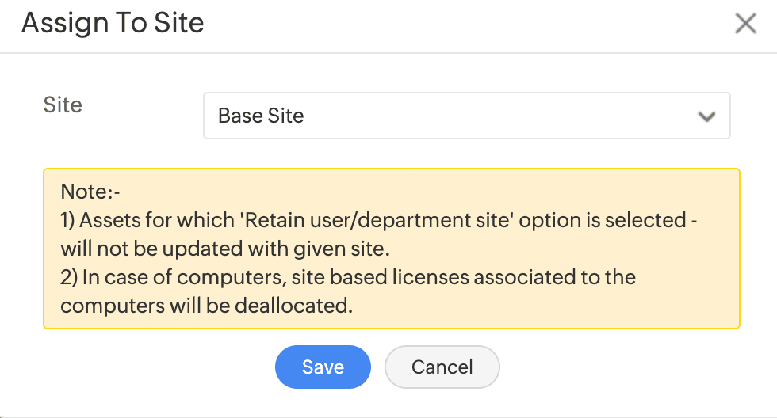The height and width of the screenshot is (418, 777).
Task: Click the down arrow beside Base Site
Action: 706,116
